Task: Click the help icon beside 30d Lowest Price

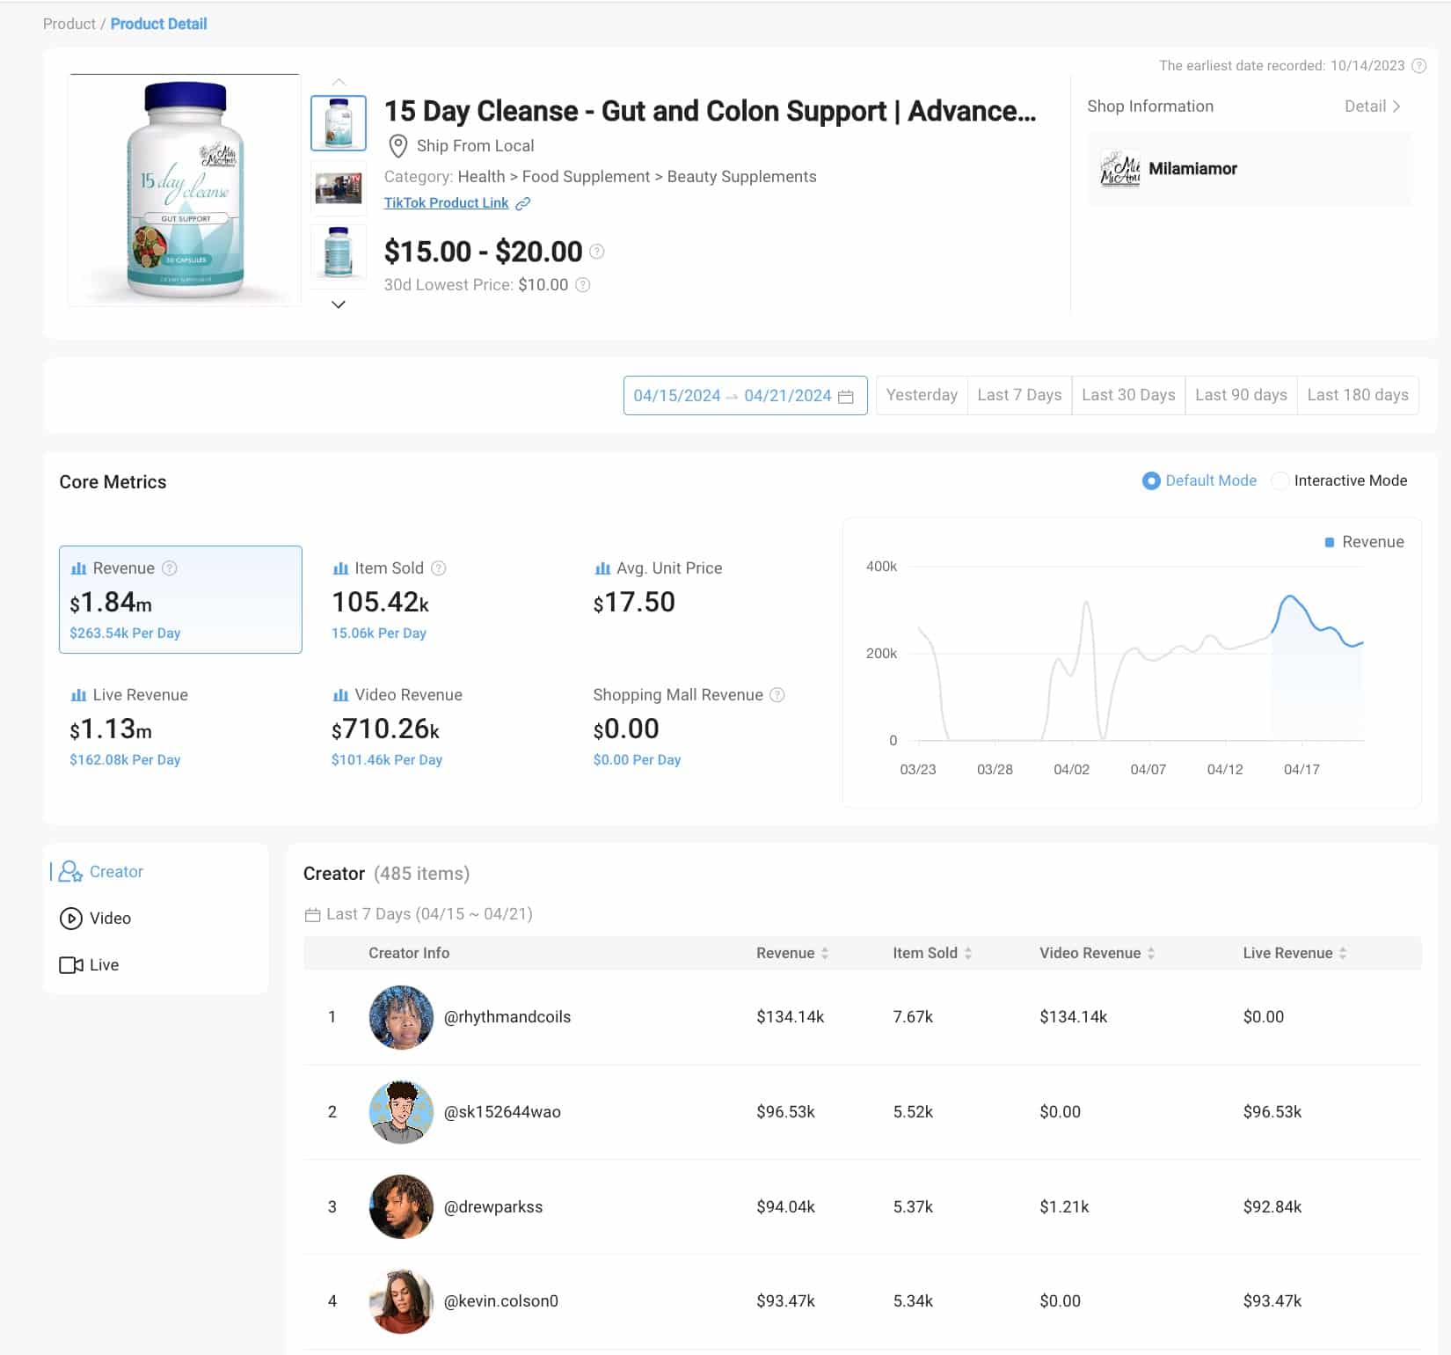Action: click(582, 285)
